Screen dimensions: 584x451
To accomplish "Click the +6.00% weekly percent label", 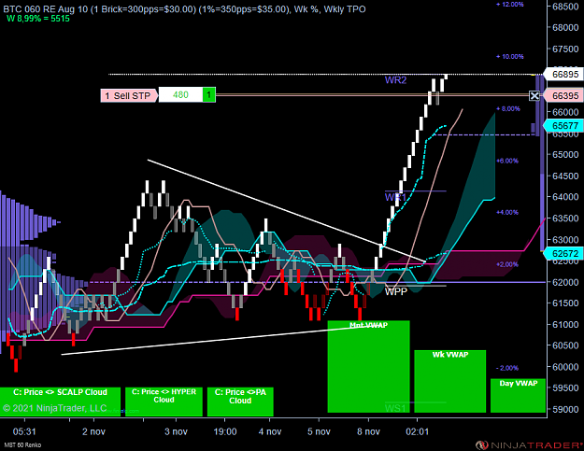I will [507, 161].
